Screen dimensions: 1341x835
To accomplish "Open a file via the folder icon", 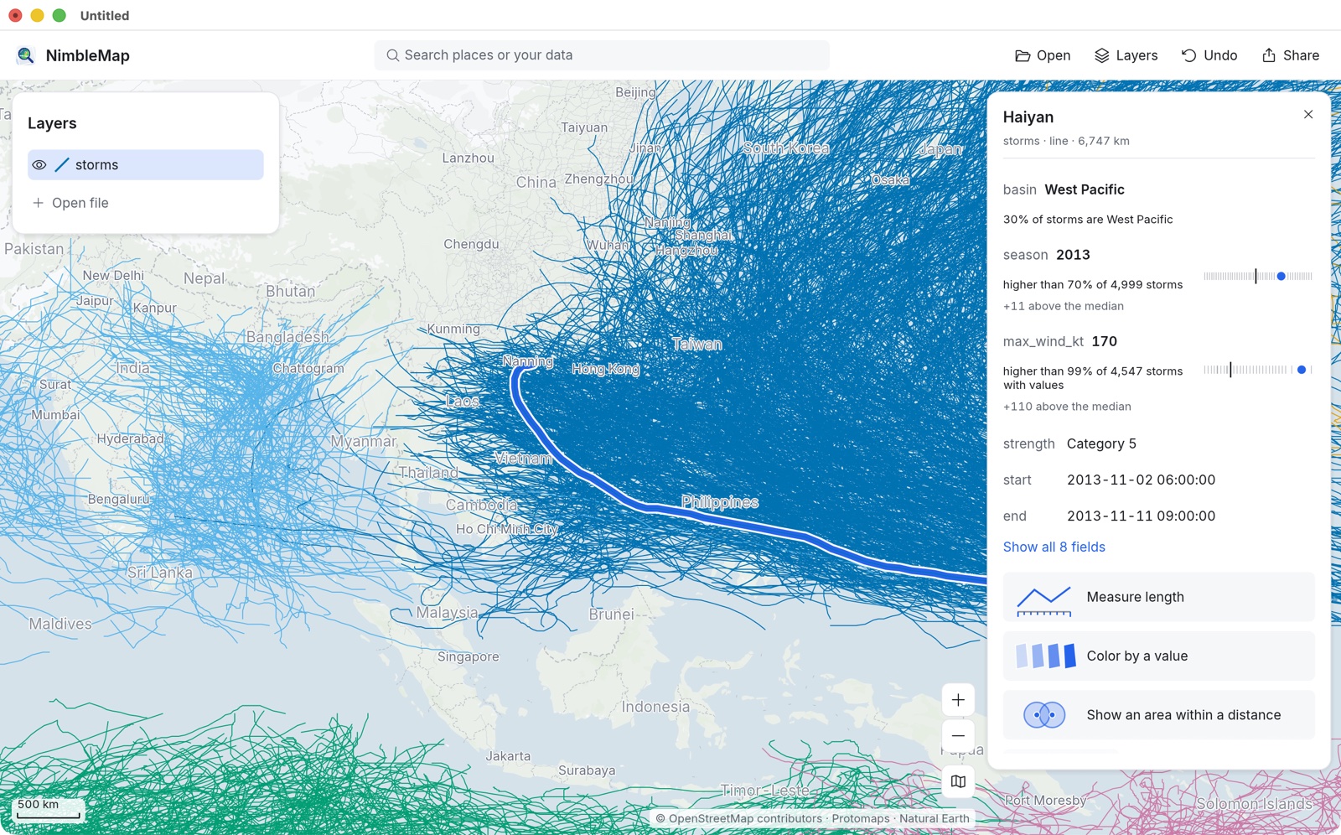I will click(1023, 55).
